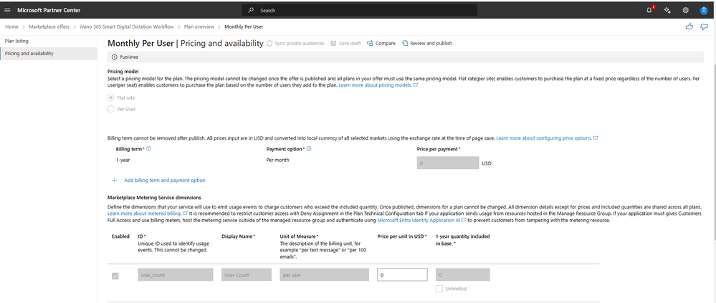
Task: Click the user_count ID field
Action: [x=176, y=275]
